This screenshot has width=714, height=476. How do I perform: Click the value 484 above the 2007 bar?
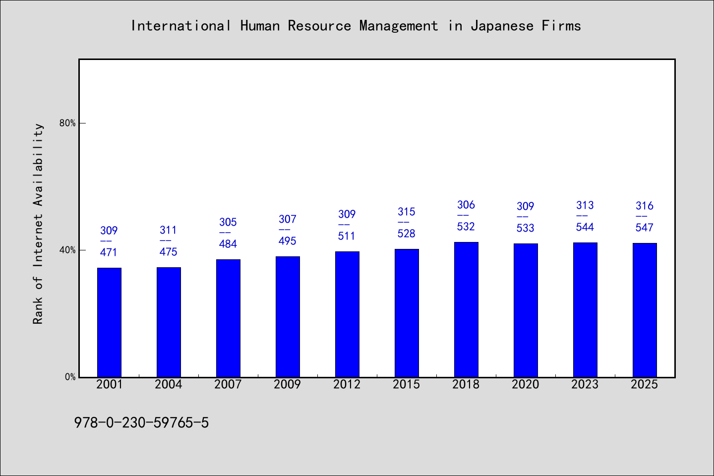(228, 244)
